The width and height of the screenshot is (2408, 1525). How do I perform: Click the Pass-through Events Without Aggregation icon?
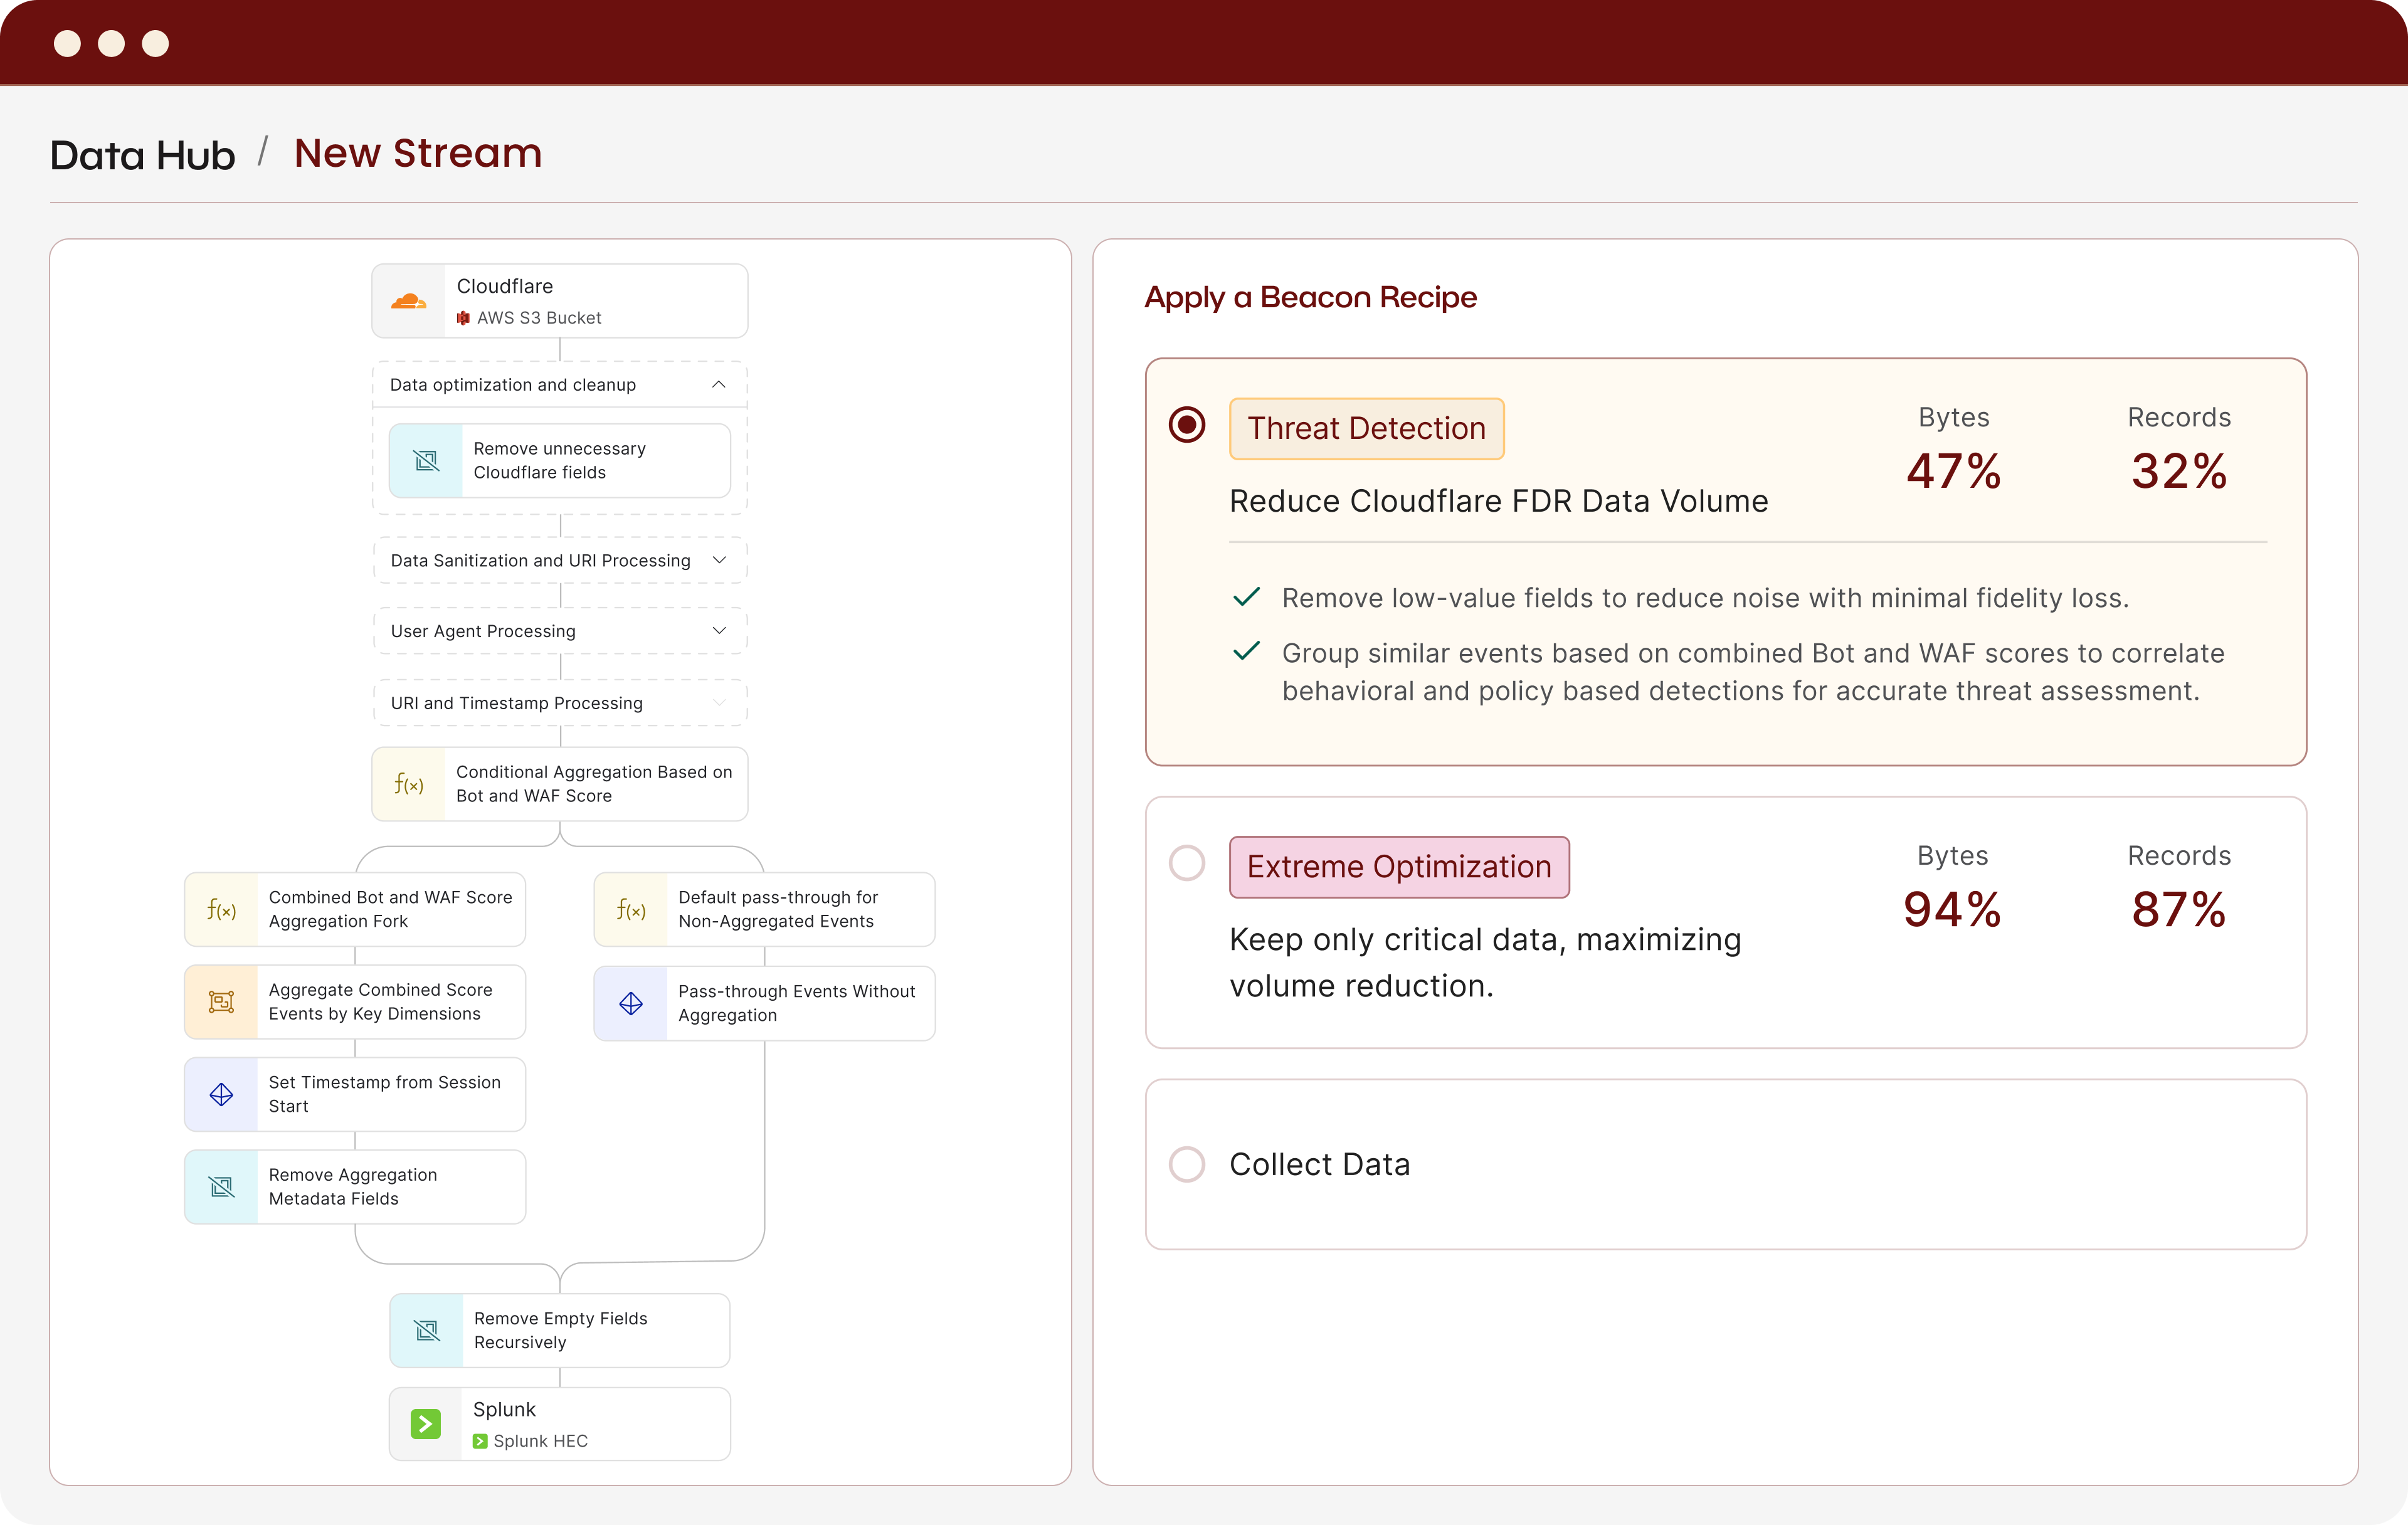click(630, 1003)
